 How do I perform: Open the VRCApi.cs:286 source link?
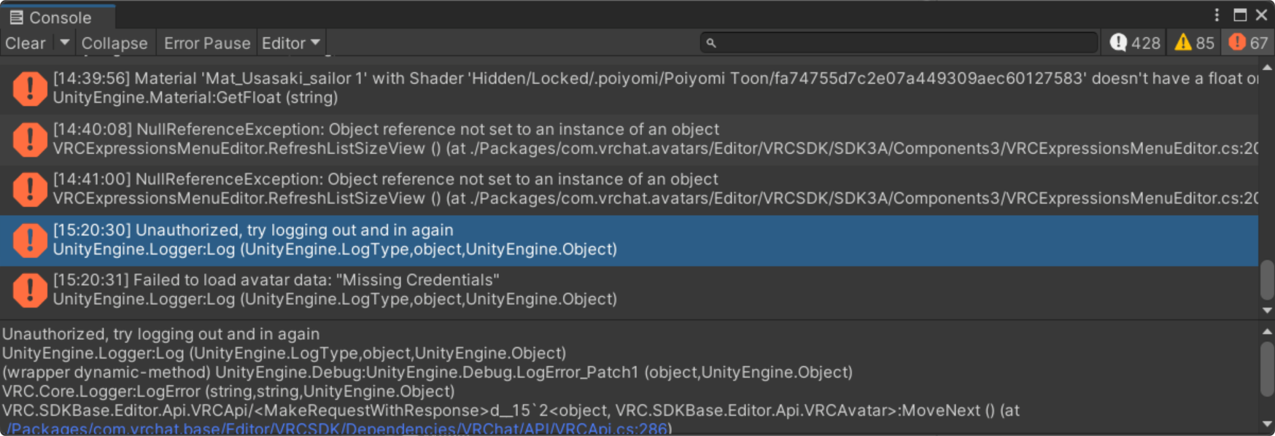(336, 429)
